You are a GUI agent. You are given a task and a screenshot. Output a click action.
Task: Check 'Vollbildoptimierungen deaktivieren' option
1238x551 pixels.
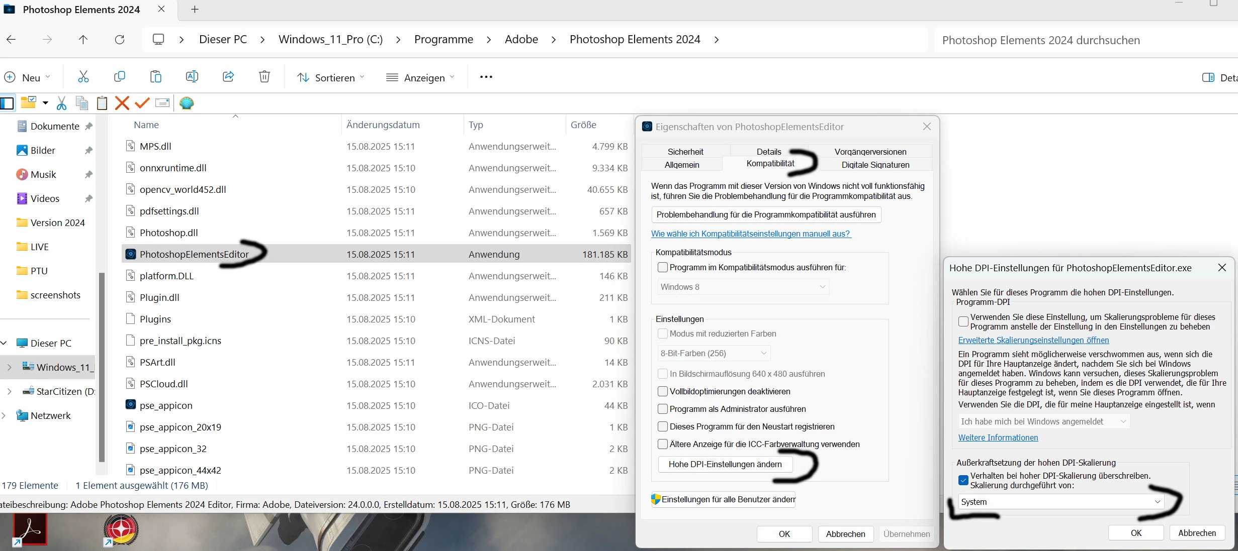[x=663, y=391]
